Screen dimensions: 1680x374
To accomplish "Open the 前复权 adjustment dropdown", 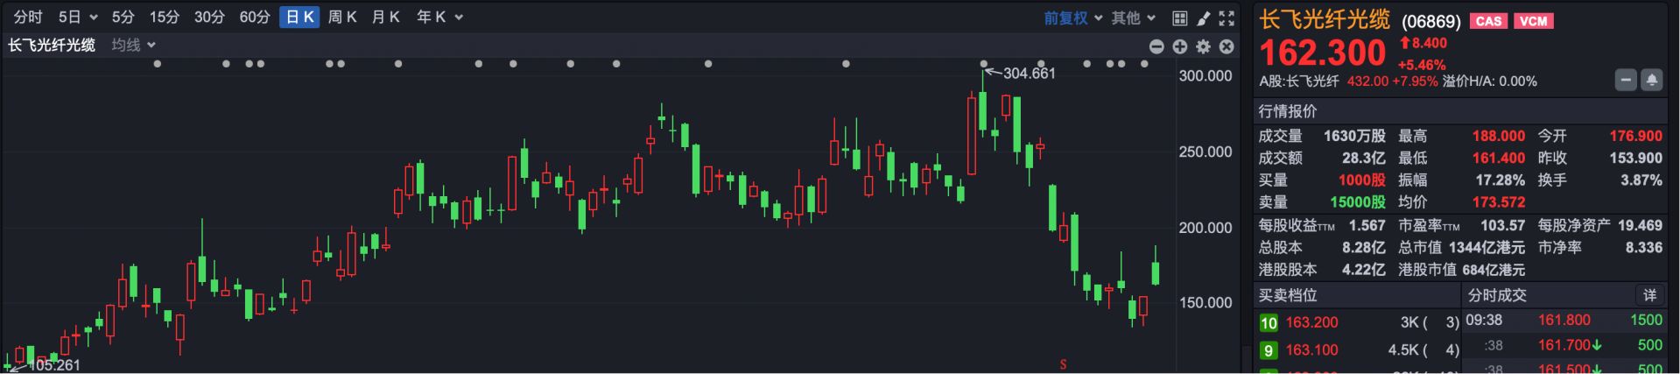I will 1072,18.
